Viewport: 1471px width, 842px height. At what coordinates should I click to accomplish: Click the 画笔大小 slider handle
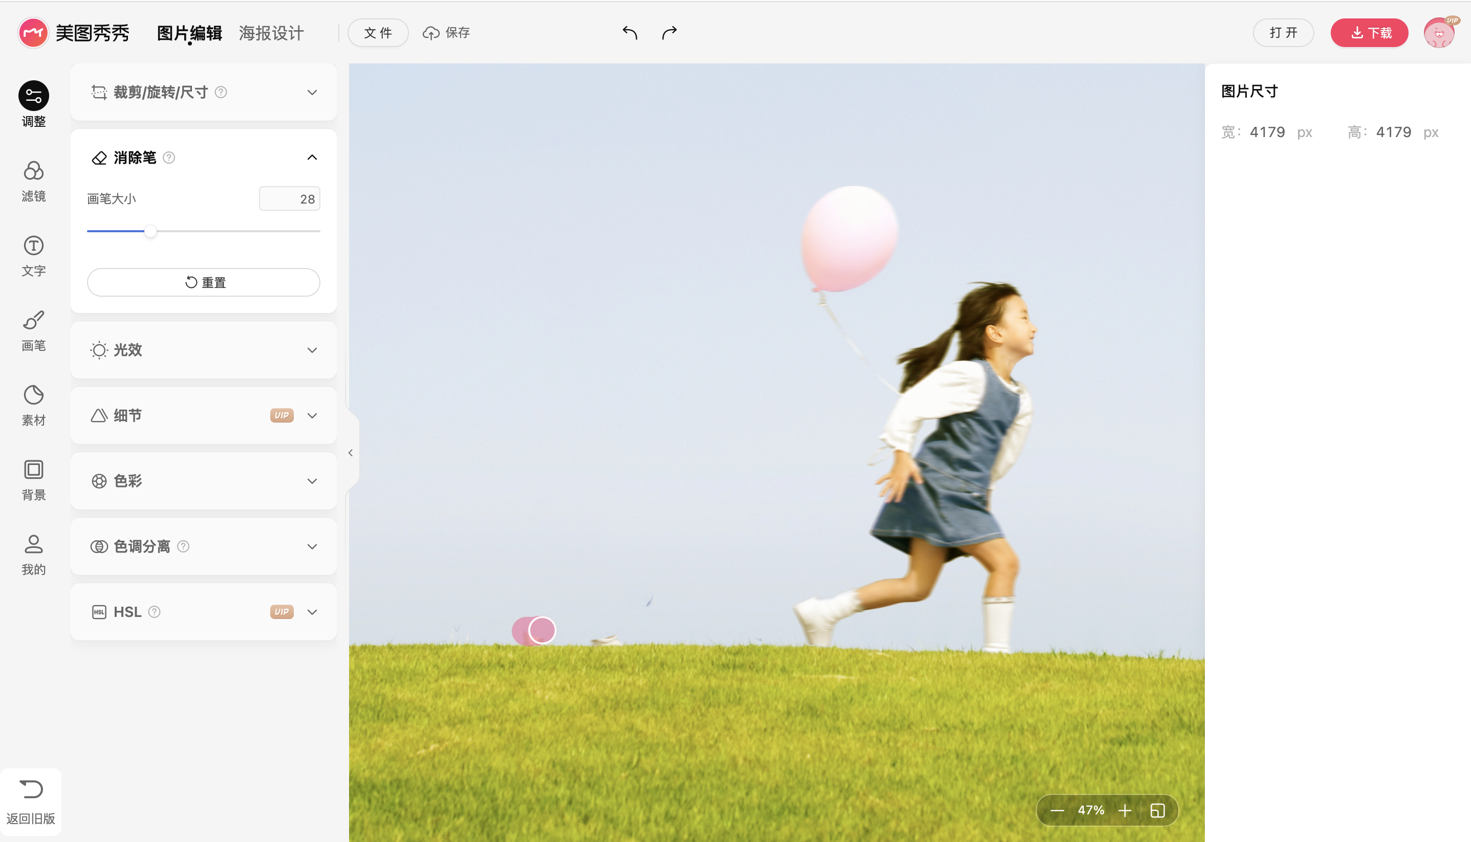pos(150,231)
